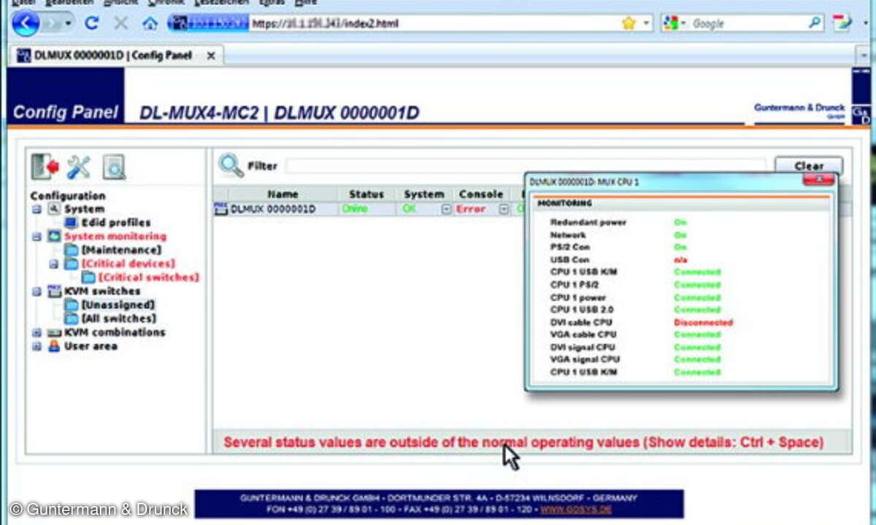Open the wrench and screwdriver tools icon
This screenshot has width=876, height=525.
pos(79,167)
